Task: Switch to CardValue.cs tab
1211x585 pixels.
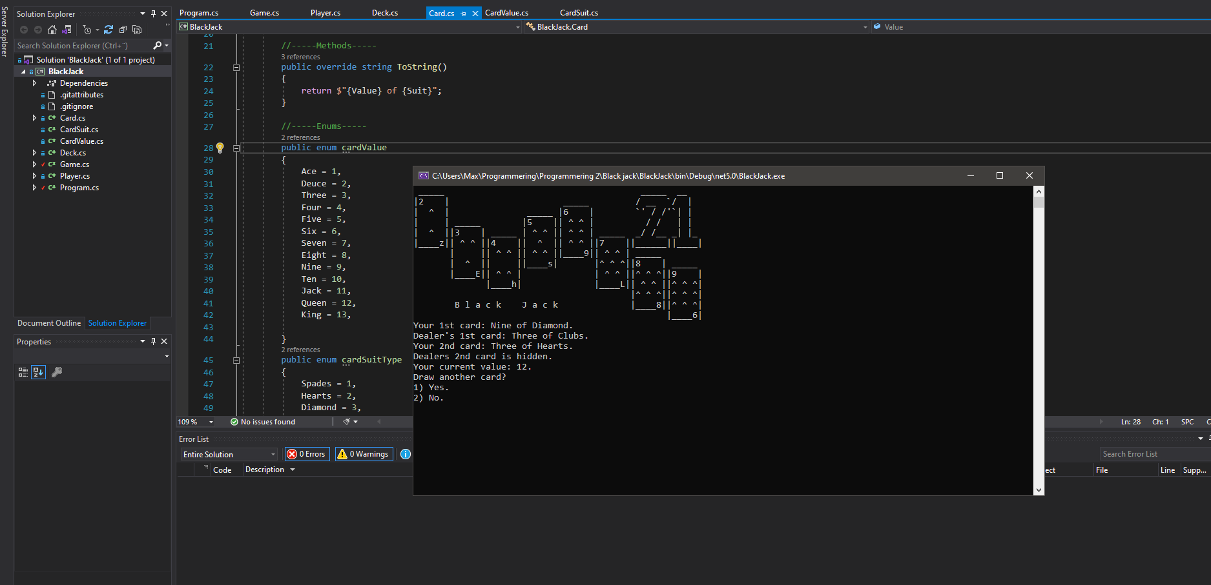Action: (506, 13)
